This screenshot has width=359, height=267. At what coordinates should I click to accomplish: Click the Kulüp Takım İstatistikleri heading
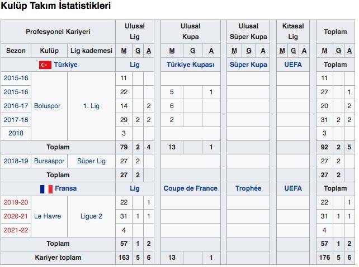coord(55,7)
